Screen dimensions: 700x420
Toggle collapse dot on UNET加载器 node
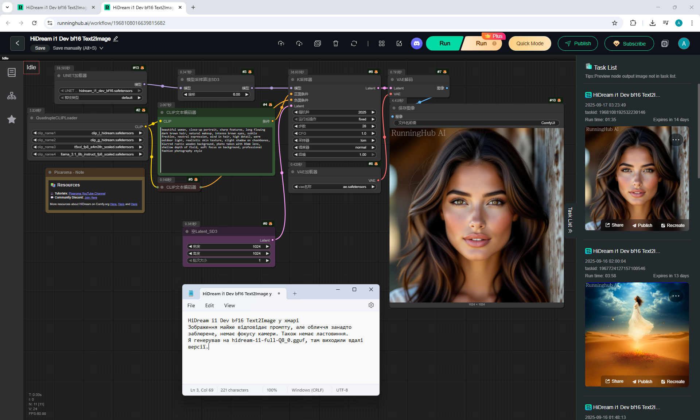click(x=59, y=76)
